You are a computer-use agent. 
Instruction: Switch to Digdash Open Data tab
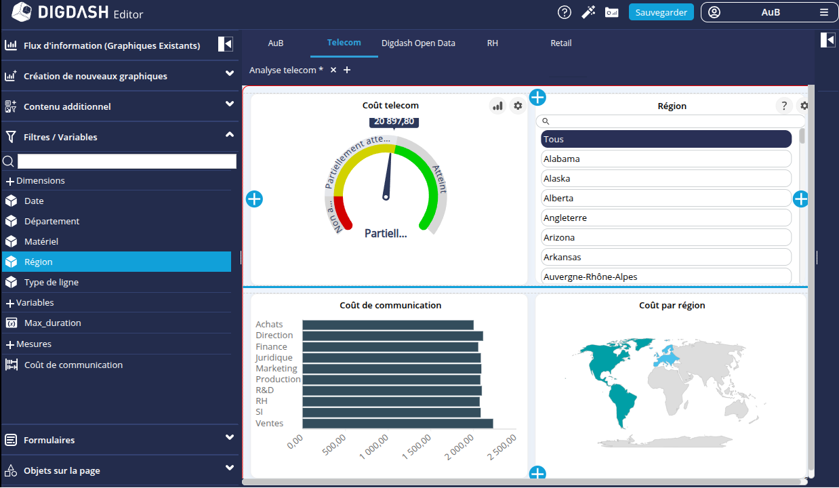coord(418,43)
